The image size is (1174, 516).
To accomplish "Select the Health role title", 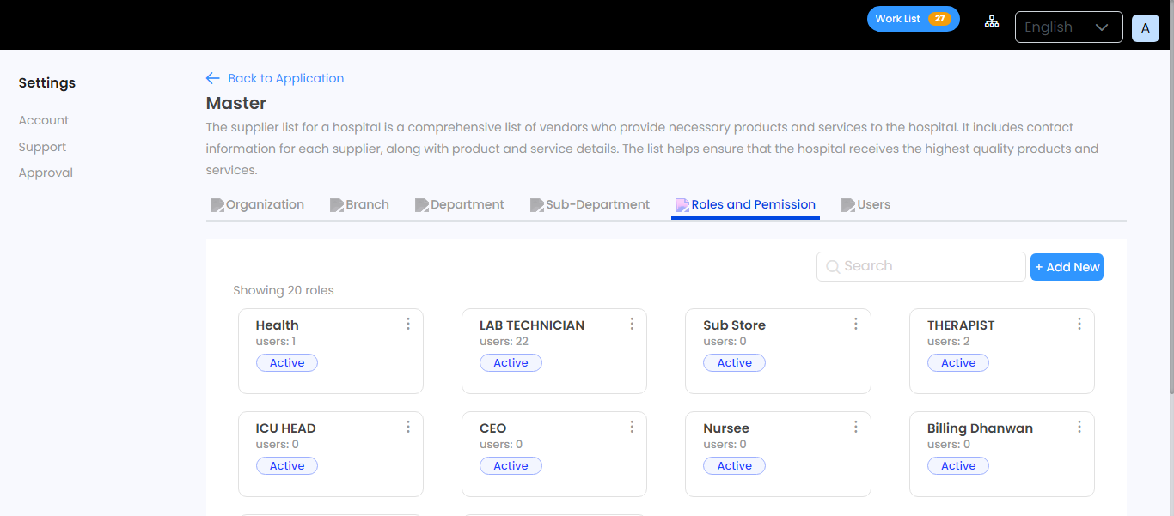I will [x=278, y=325].
